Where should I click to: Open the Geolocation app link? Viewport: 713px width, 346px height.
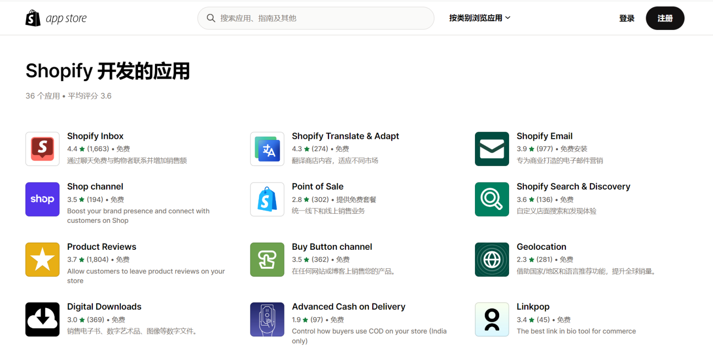click(x=541, y=246)
